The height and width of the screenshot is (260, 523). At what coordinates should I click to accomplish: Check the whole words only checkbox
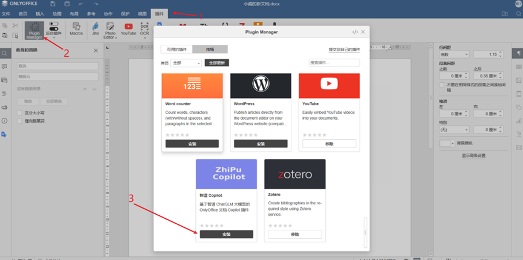tap(19, 121)
